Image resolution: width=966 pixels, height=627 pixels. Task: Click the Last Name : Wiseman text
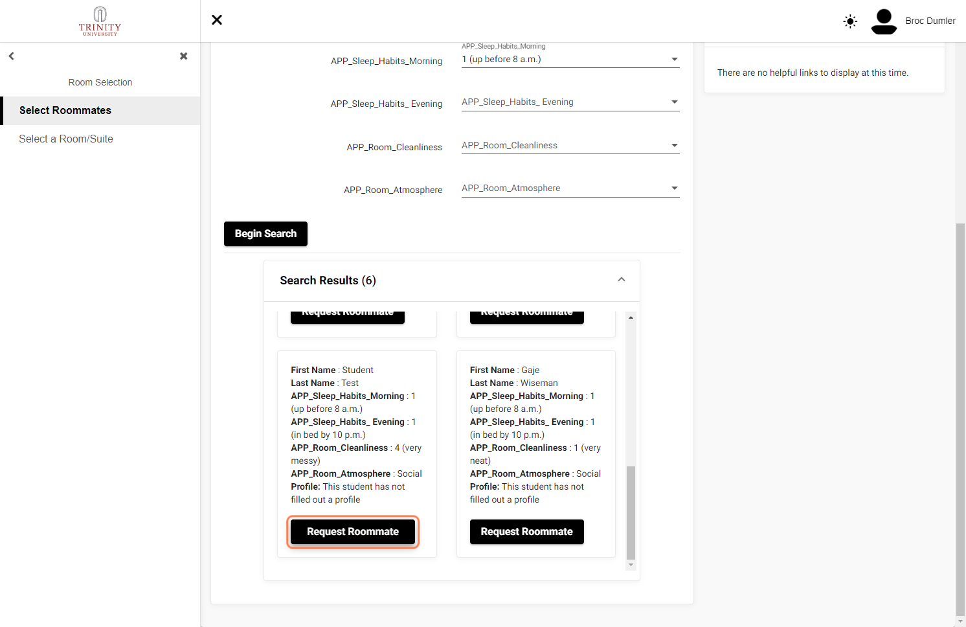coord(514,383)
